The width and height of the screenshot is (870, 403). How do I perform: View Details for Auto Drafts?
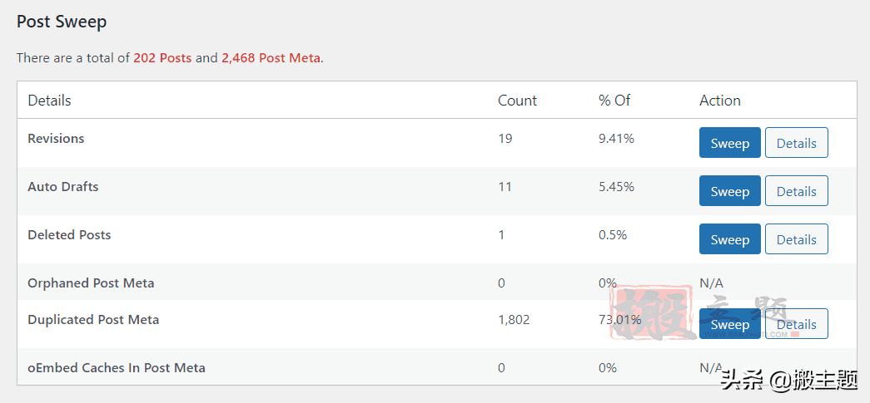click(796, 191)
